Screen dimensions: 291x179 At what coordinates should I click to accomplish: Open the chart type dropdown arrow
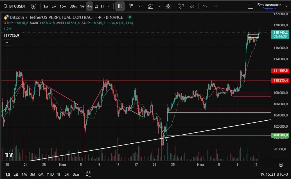pos(139,6)
